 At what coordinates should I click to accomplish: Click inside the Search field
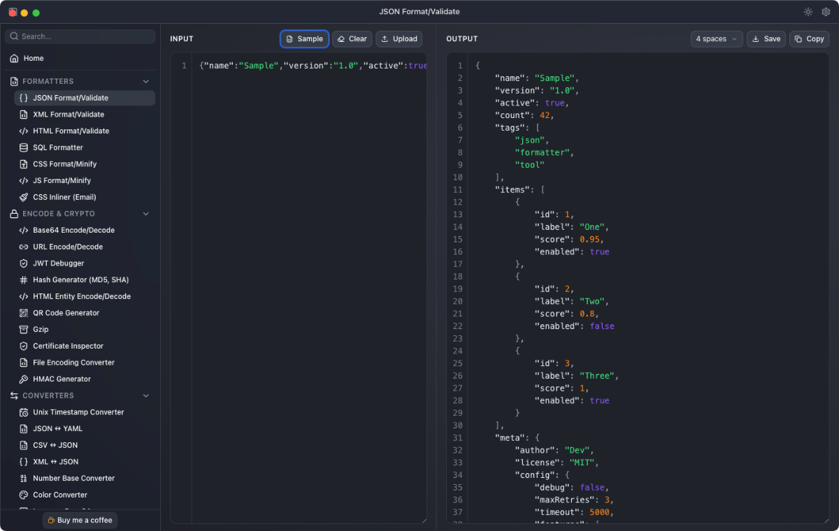[79, 36]
